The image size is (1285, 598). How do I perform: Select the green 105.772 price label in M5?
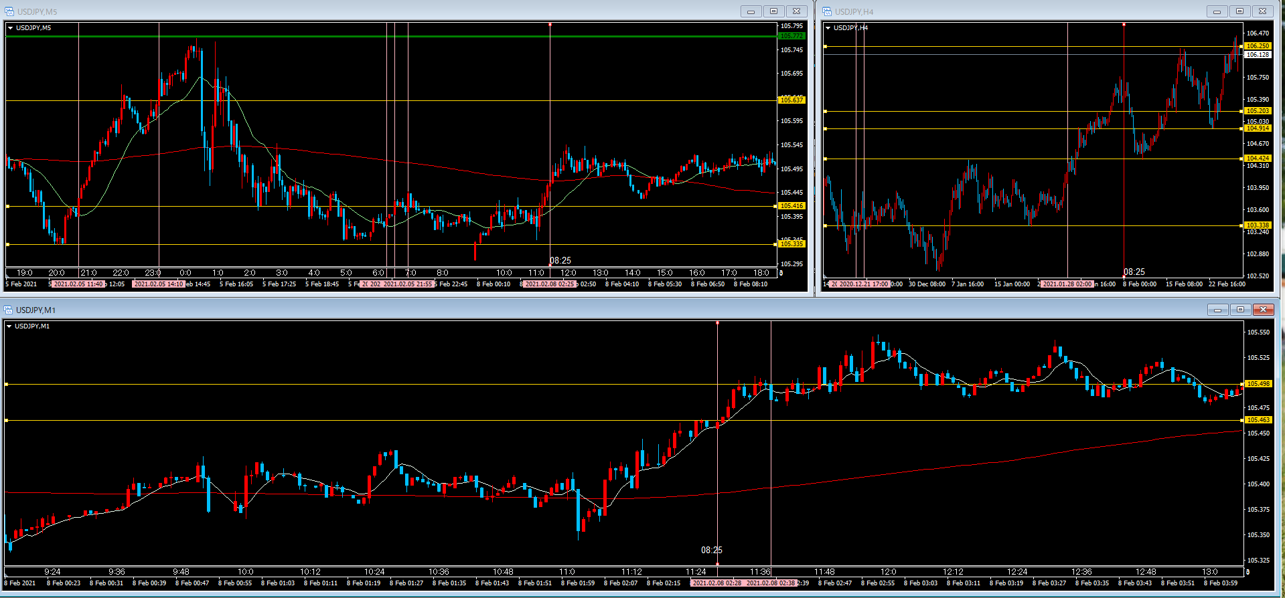click(791, 36)
